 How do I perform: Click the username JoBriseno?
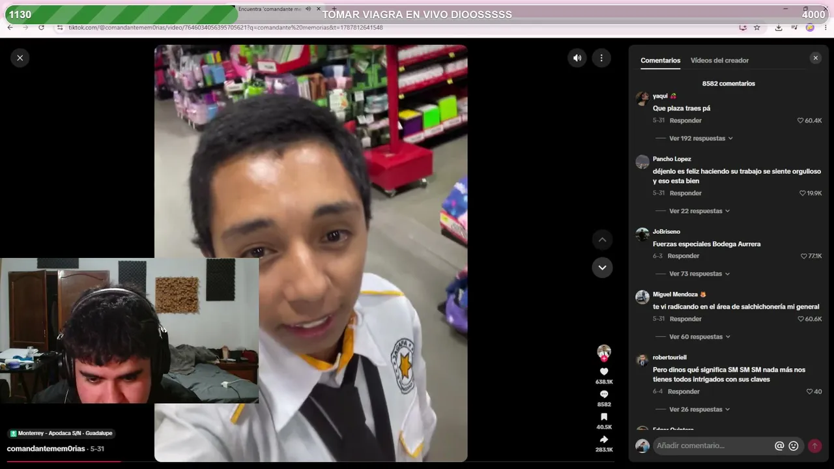[667, 232]
